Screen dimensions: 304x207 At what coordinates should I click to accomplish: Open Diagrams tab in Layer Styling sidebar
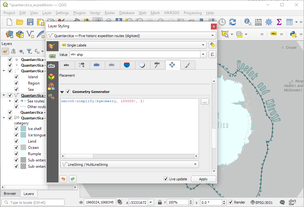(51, 86)
